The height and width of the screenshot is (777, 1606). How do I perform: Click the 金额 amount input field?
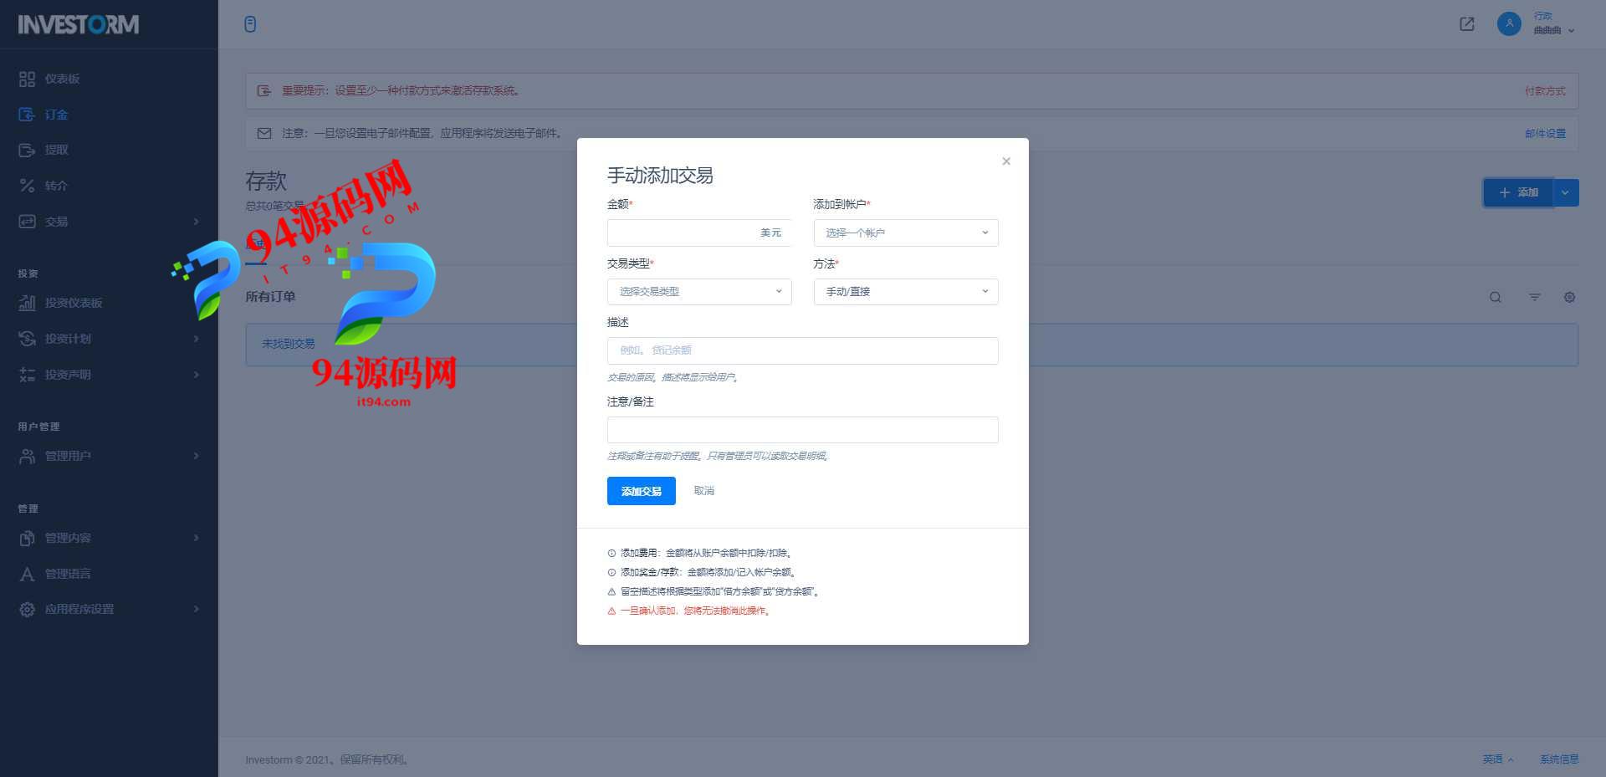coord(698,233)
